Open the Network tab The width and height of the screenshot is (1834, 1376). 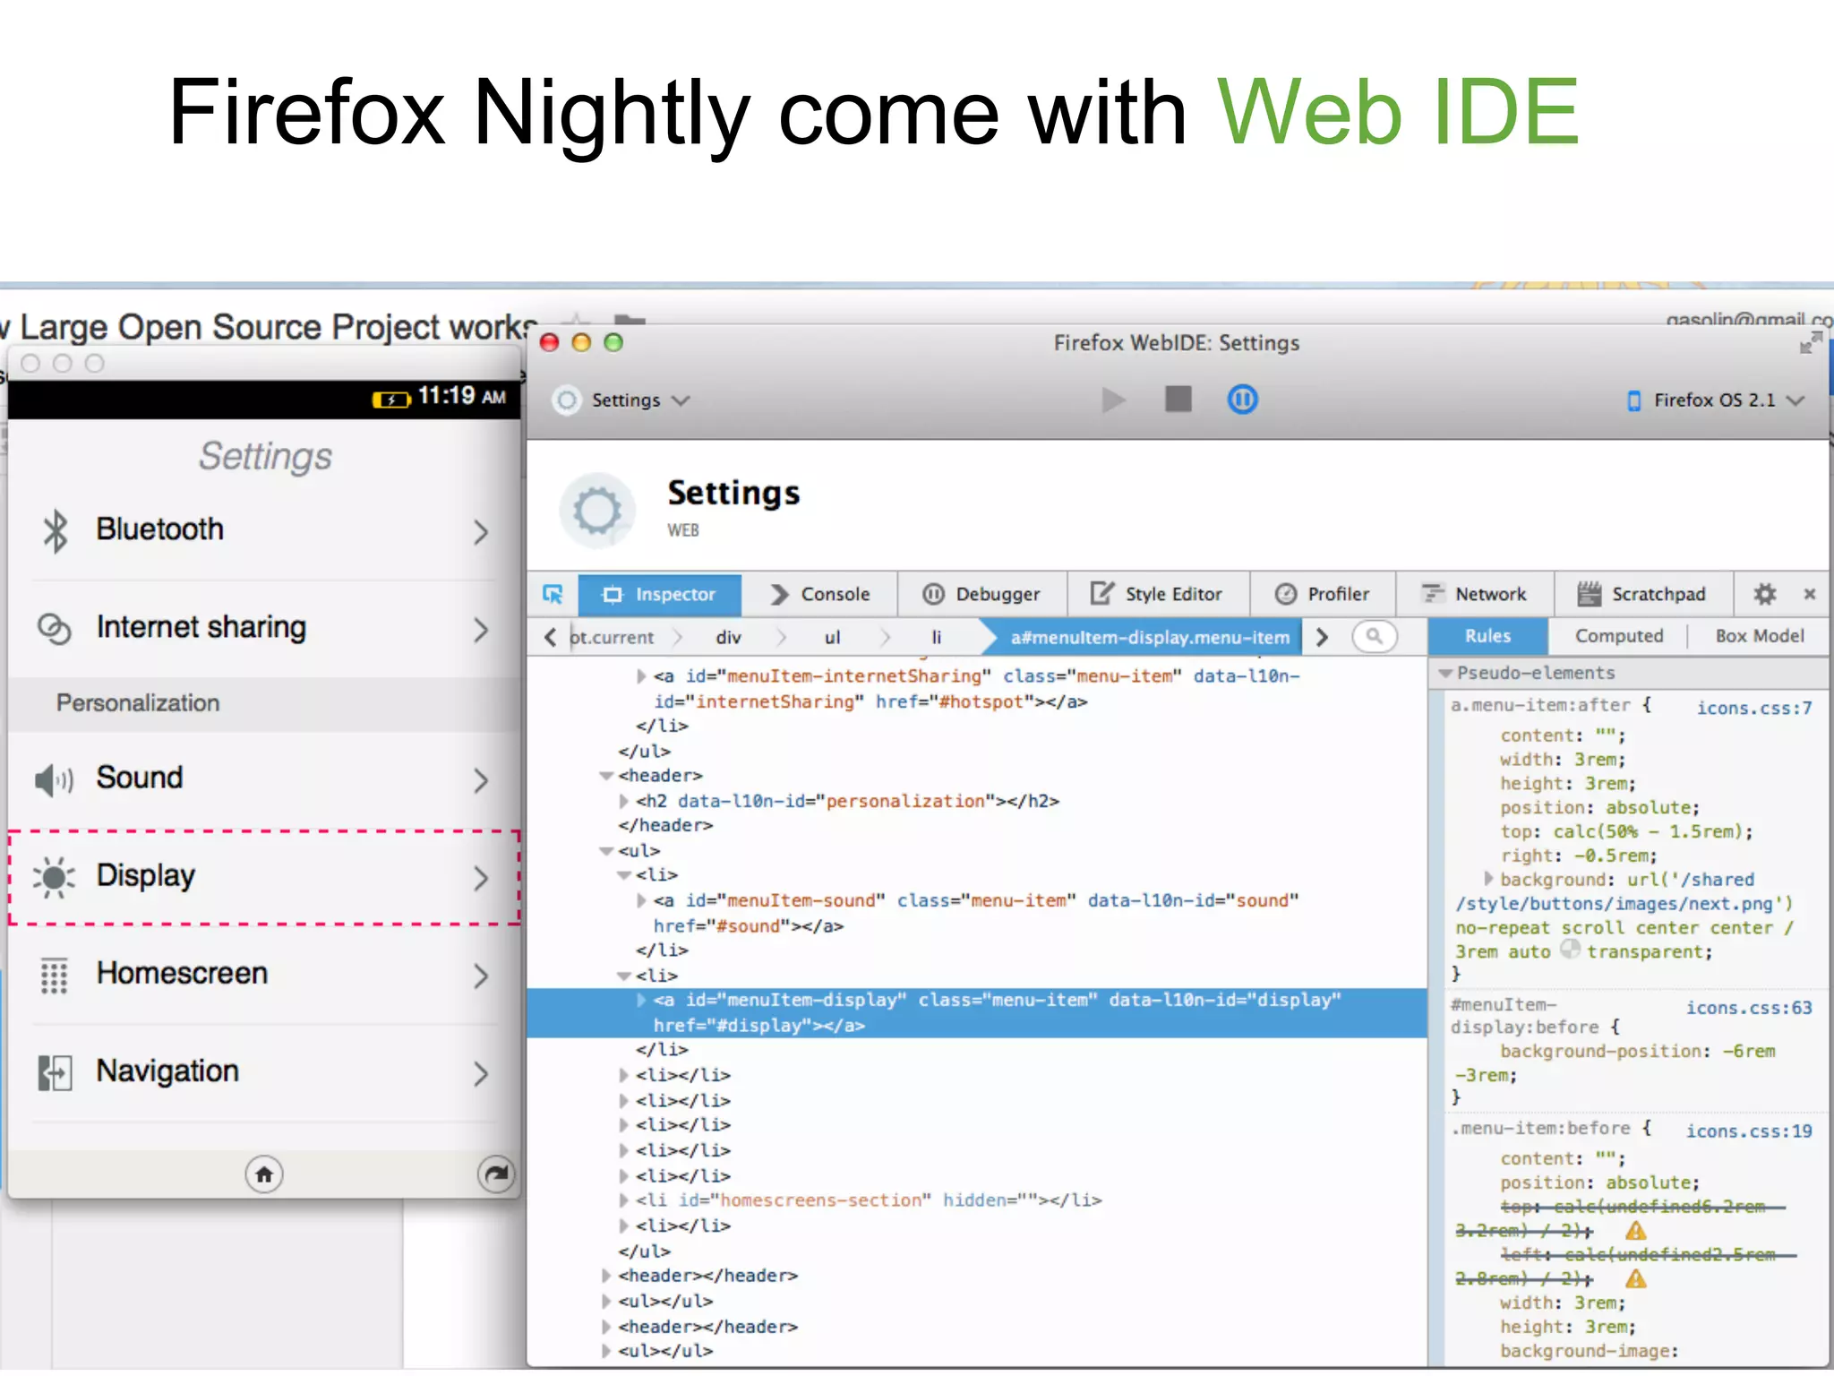(1474, 594)
